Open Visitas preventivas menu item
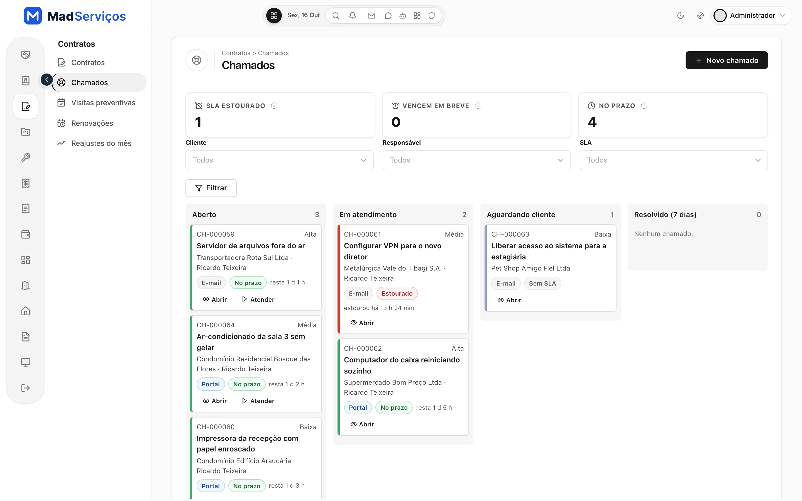802x501 pixels. pyautogui.click(x=99, y=103)
